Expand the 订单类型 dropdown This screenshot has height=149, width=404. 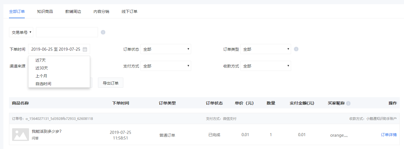coord(266,49)
